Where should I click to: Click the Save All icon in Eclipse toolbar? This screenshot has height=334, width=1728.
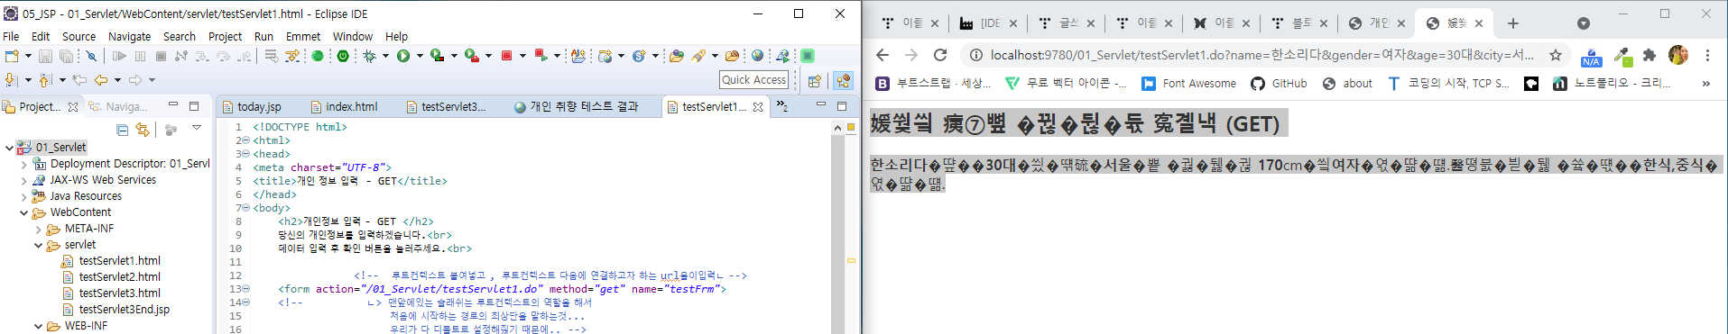click(x=66, y=56)
